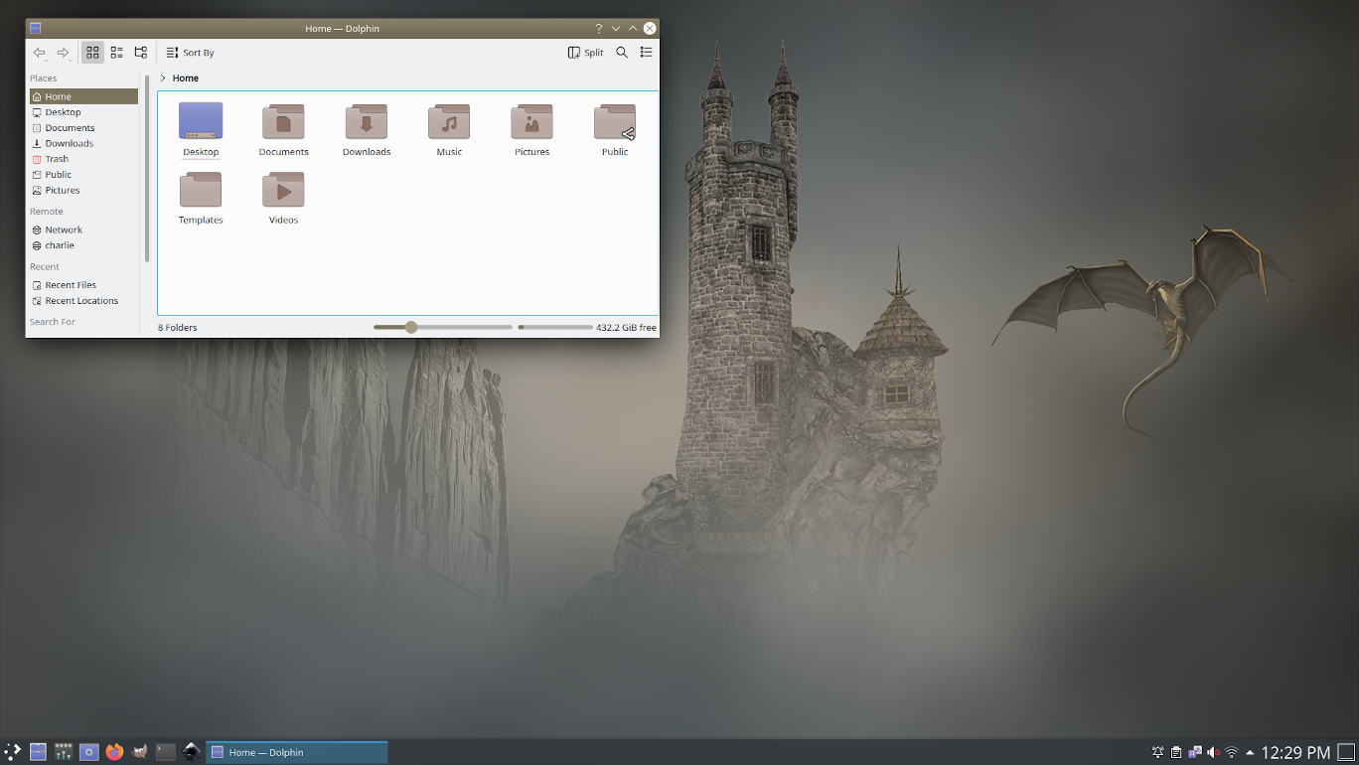Open the titlebar help question mark
The height and width of the screenshot is (765, 1359).
click(598, 29)
